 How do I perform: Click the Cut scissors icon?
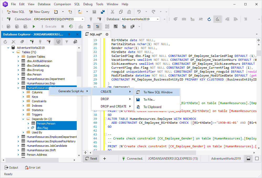pos(112,12)
